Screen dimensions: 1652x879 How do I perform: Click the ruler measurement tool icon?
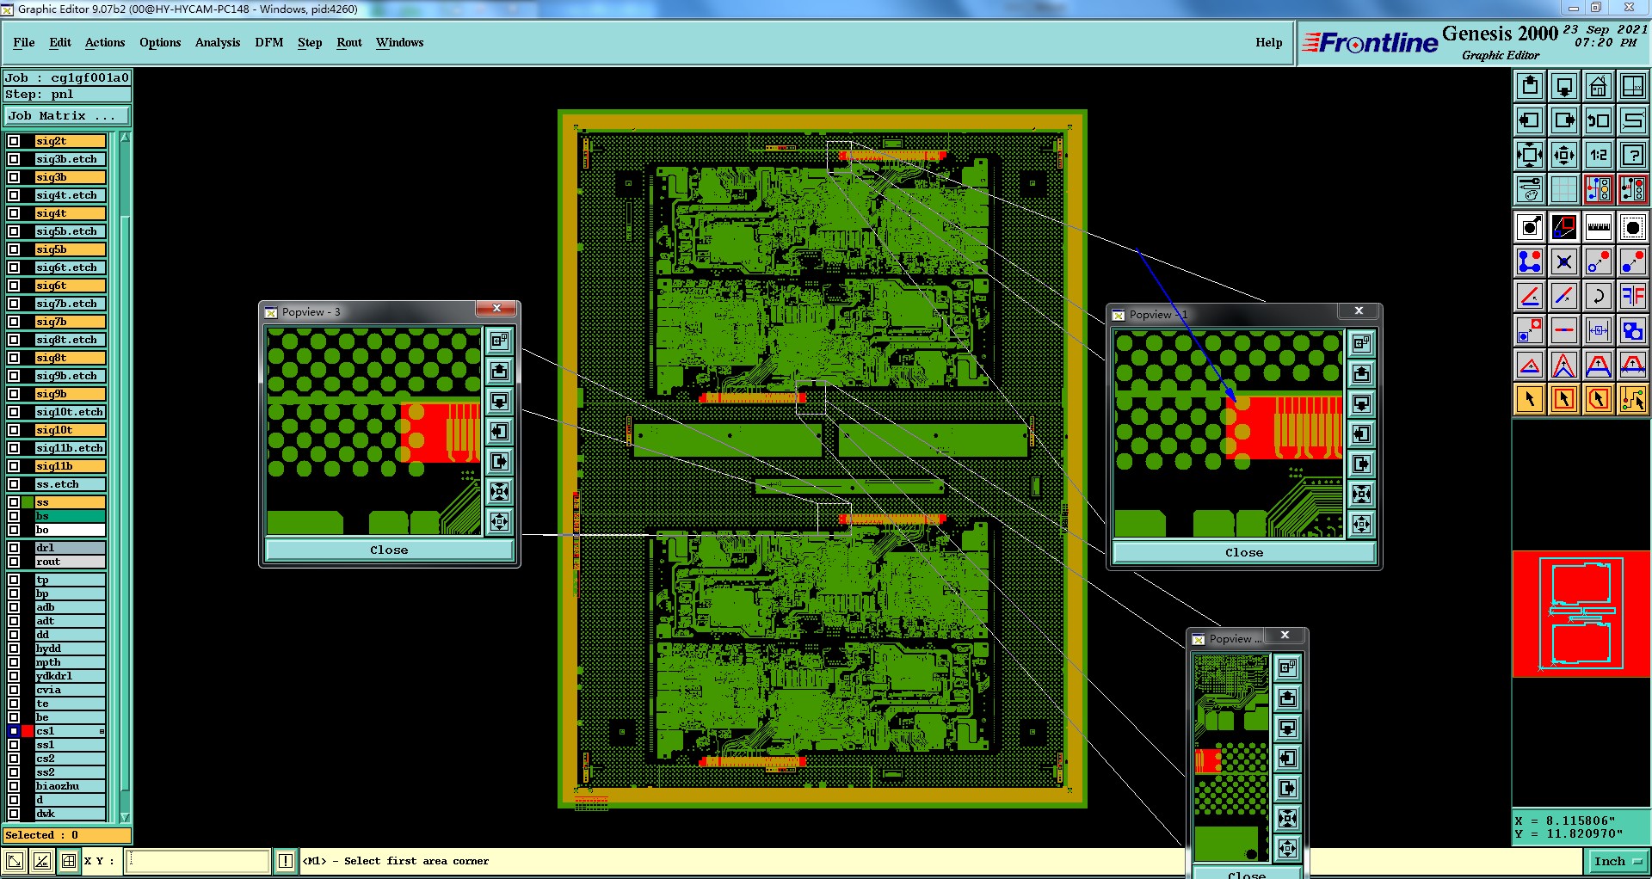(1599, 227)
